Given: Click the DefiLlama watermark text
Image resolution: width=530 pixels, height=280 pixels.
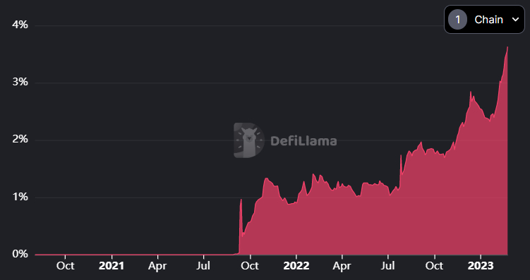Looking at the screenshot, I should click(303, 141).
